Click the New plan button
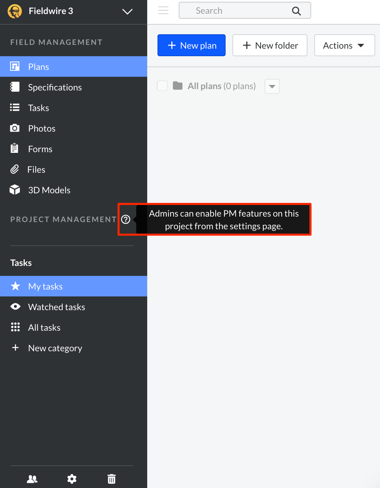This screenshot has height=488, width=380. point(191,45)
